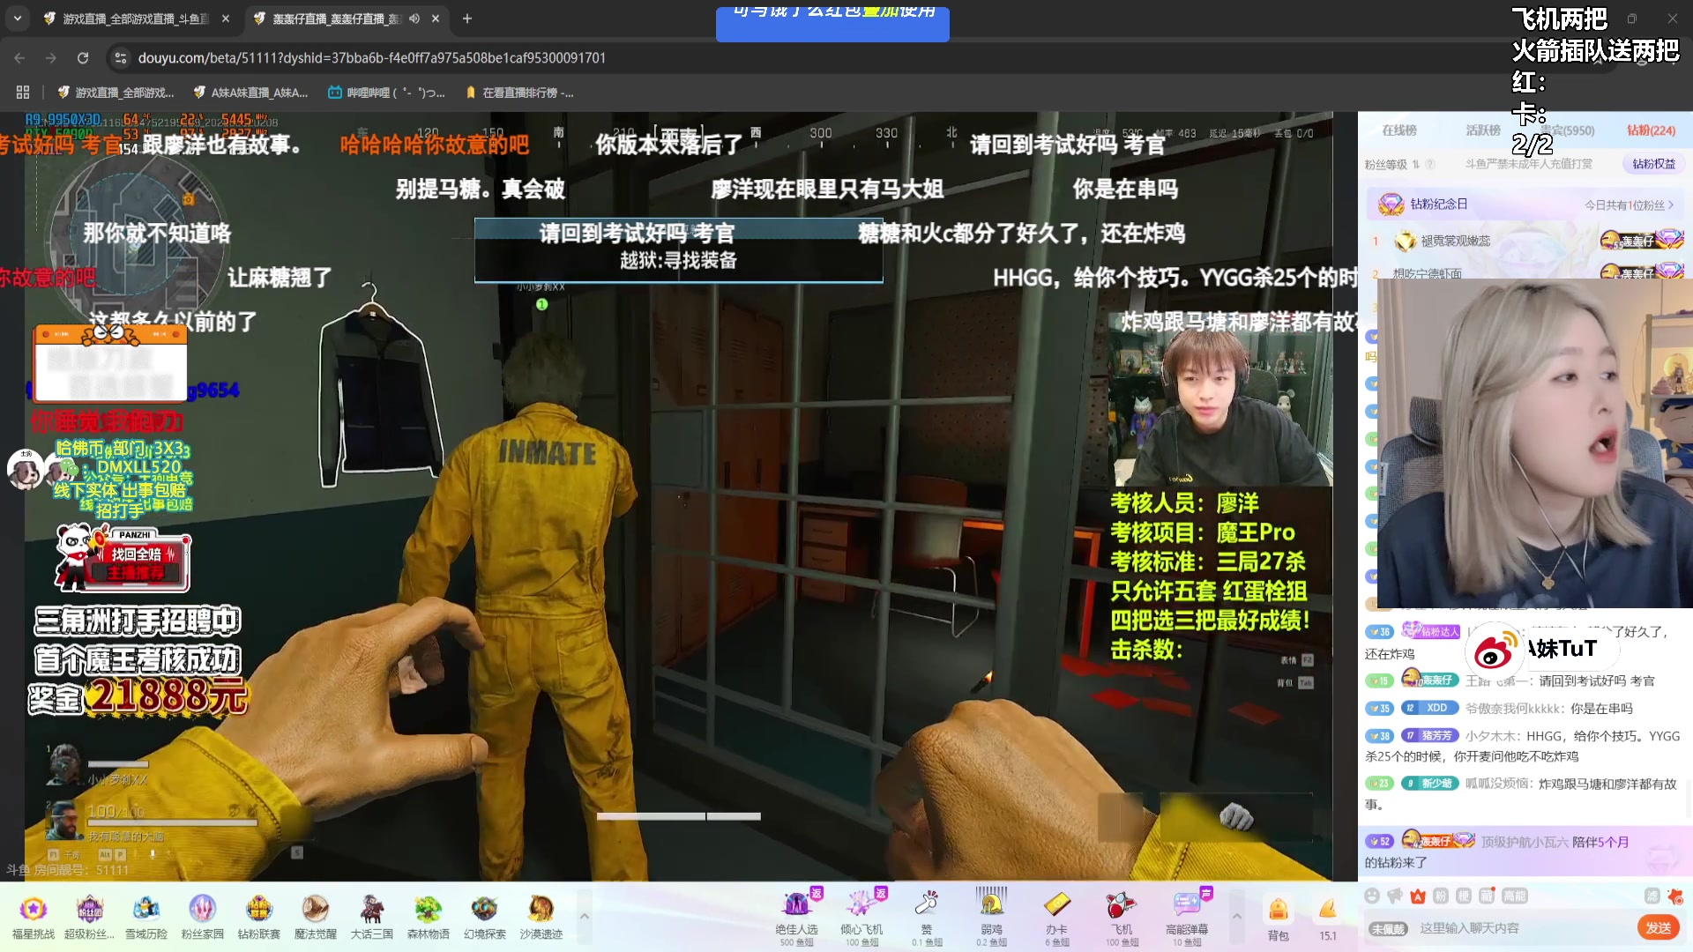The image size is (1693, 952).
Task: Open the 魔法觉醒 activity icon
Action: pos(315,917)
